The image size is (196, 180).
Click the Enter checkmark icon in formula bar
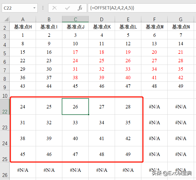67,8
